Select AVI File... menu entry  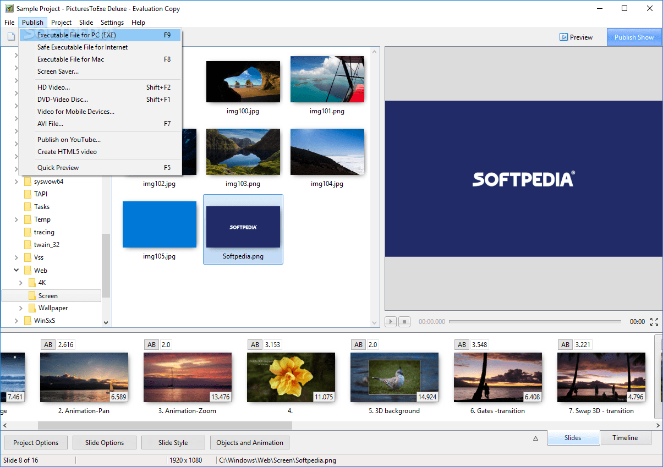click(x=100, y=124)
